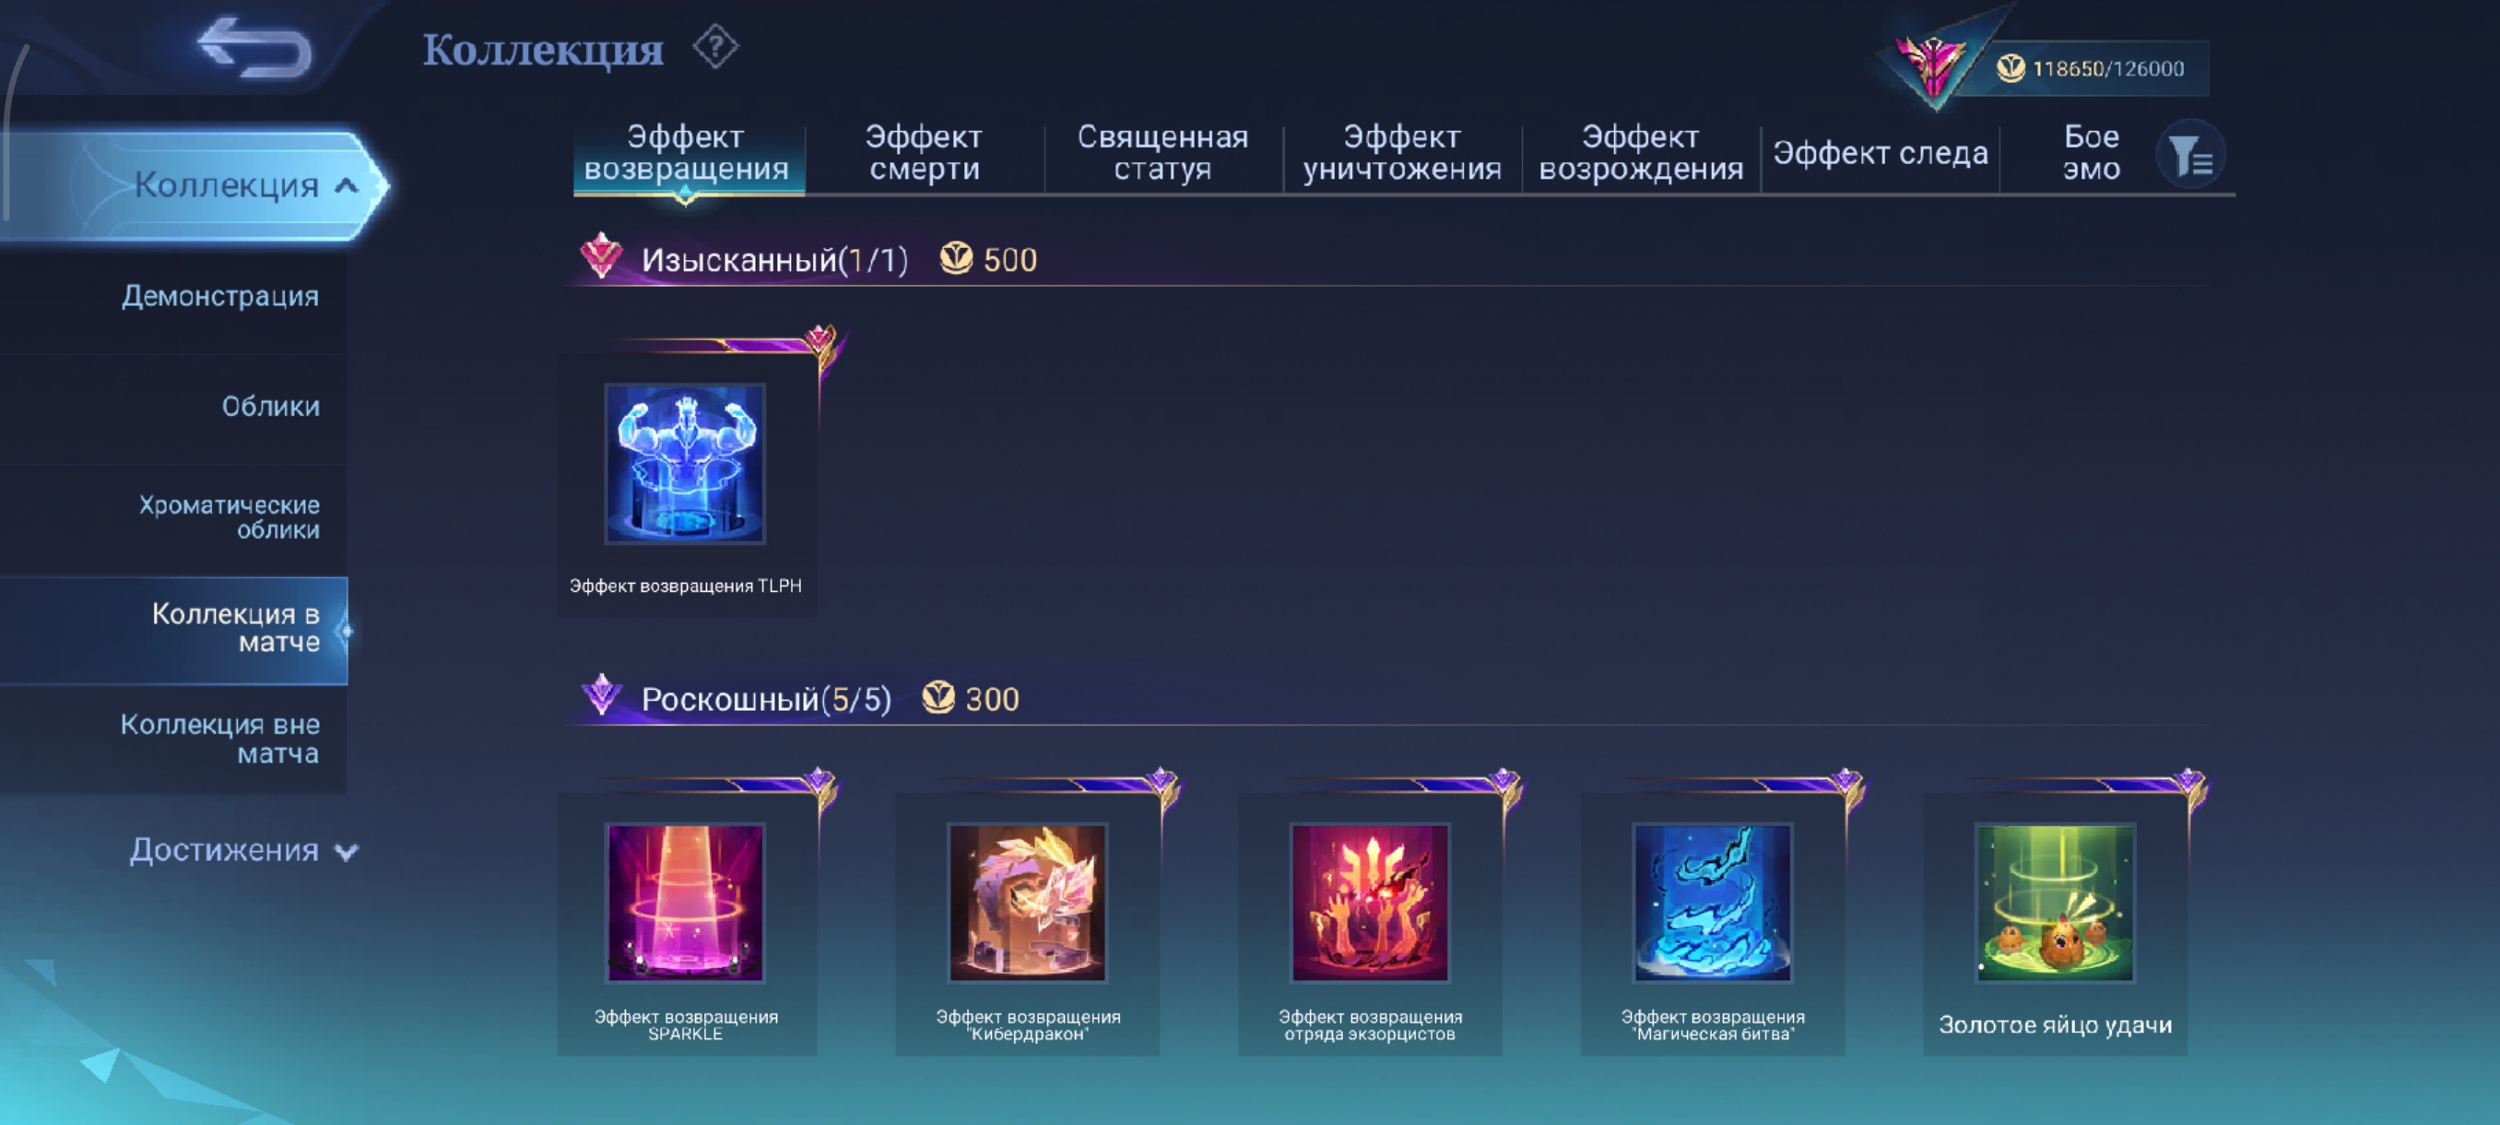Open the filter icon beside tabs

pyautogui.click(x=2189, y=154)
